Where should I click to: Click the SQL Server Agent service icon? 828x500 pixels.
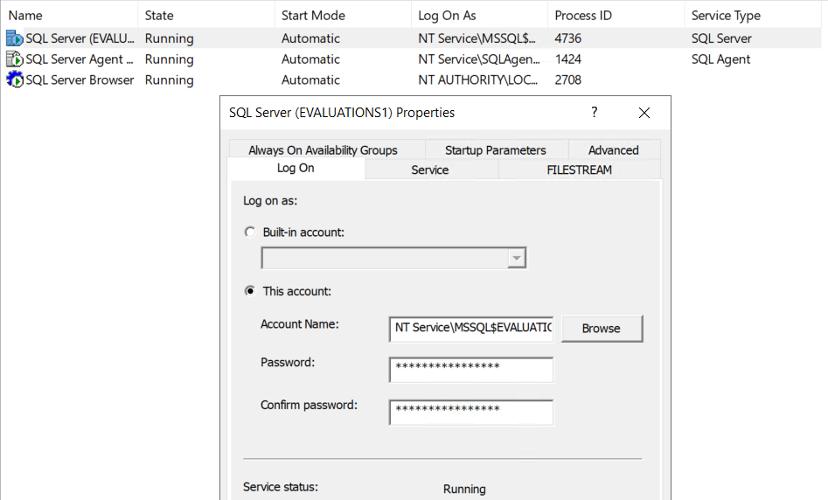[x=14, y=59]
